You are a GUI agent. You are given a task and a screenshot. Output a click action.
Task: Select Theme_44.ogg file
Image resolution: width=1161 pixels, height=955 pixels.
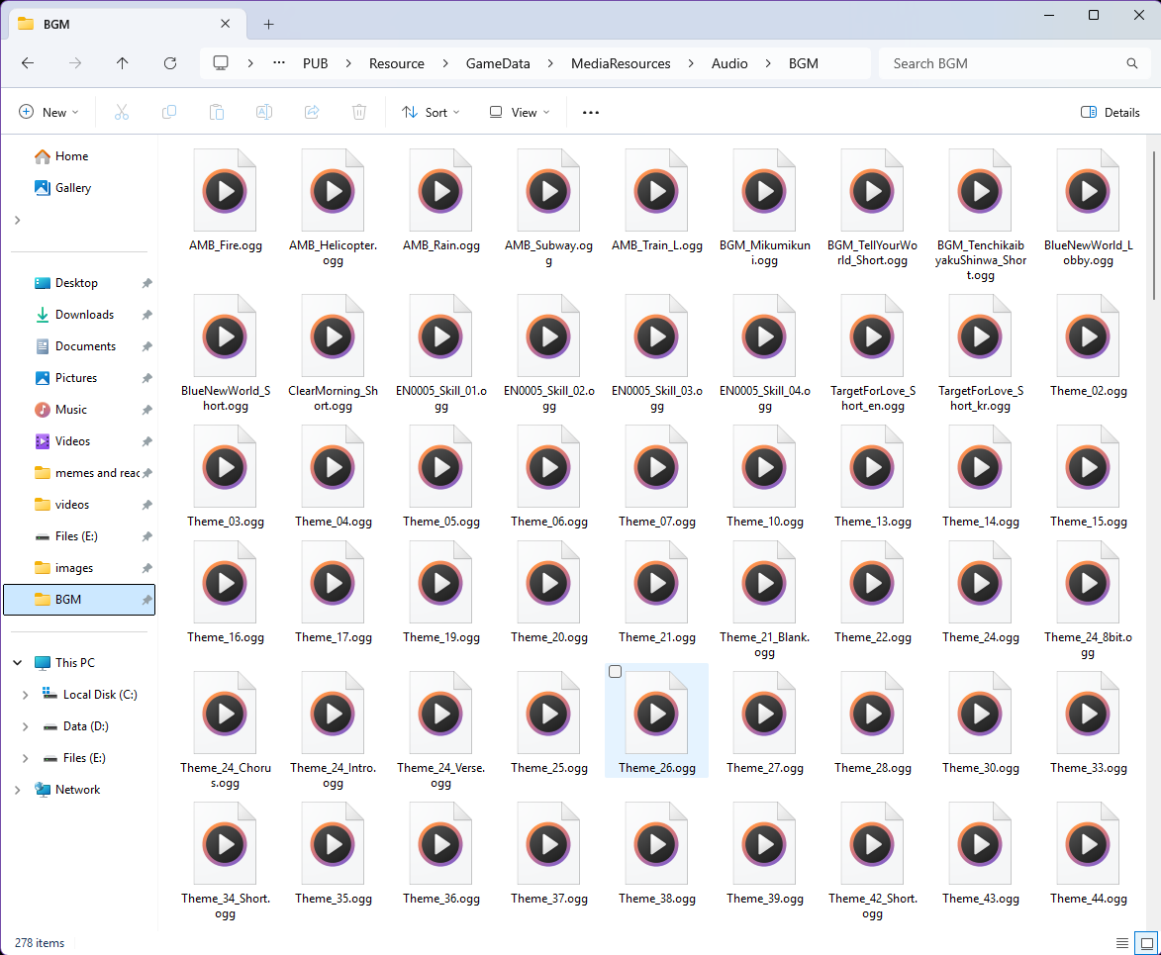[1089, 854]
